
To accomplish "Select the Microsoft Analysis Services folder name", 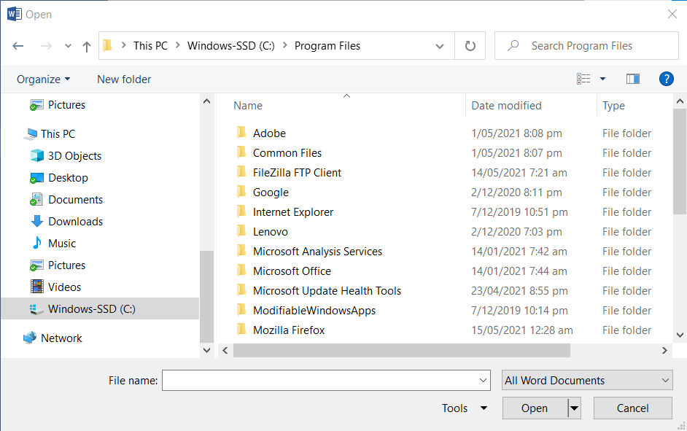I will (318, 252).
